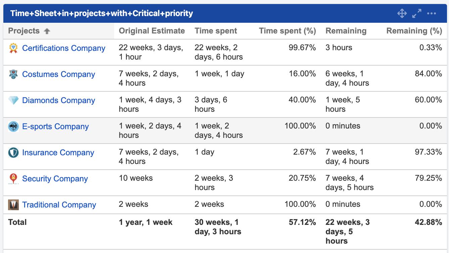Expand the report to full screen
The width and height of the screenshot is (449, 253).
416,13
